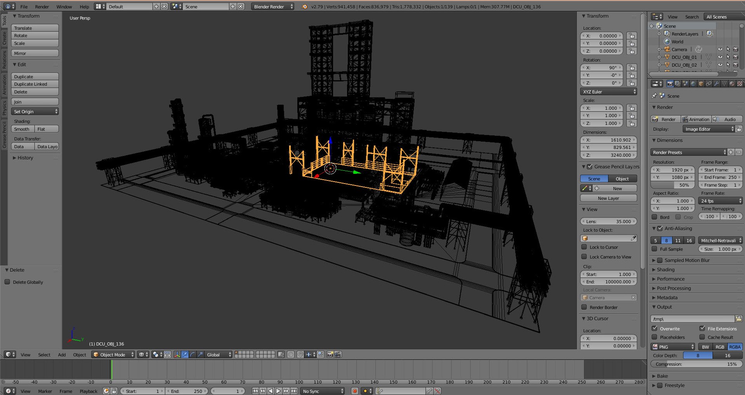Enable Lock to Cursor checkbox

(584, 247)
